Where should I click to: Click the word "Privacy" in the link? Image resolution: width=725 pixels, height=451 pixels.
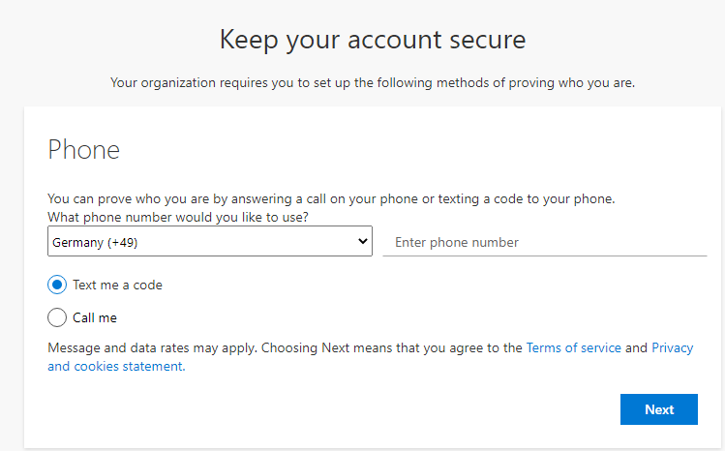click(673, 347)
